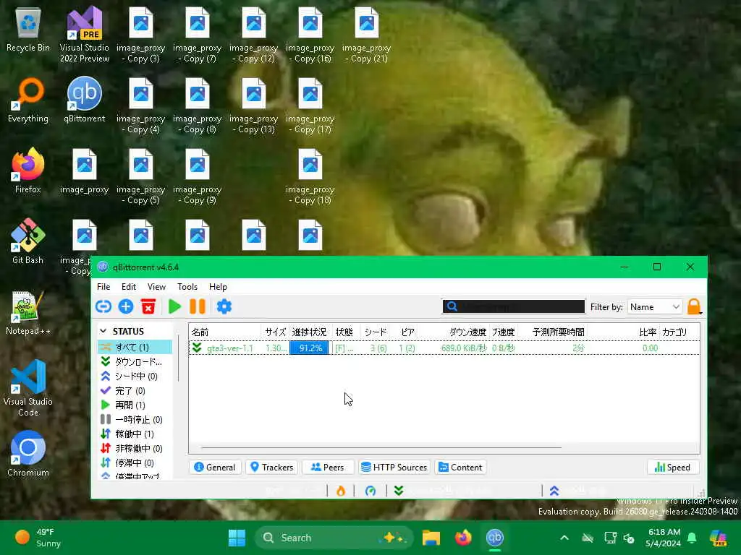
Task: Click the red Delete torrent icon
Action: coord(148,306)
